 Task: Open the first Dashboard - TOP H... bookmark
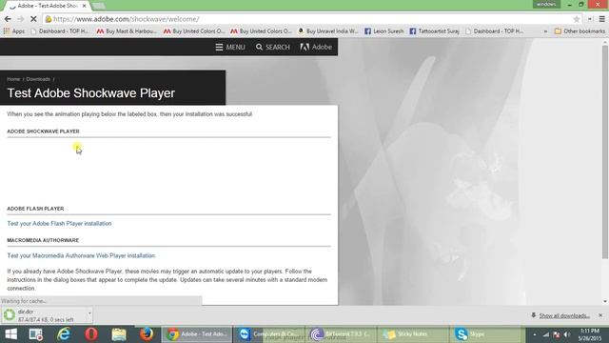coord(59,31)
